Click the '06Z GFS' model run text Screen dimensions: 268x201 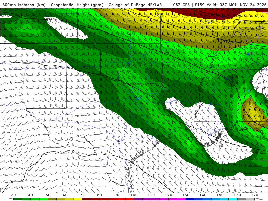(181, 5)
